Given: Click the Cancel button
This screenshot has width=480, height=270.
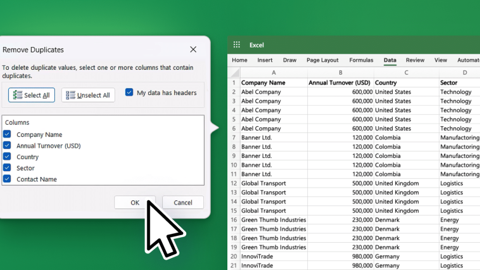Looking at the screenshot, I should (x=183, y=202).
